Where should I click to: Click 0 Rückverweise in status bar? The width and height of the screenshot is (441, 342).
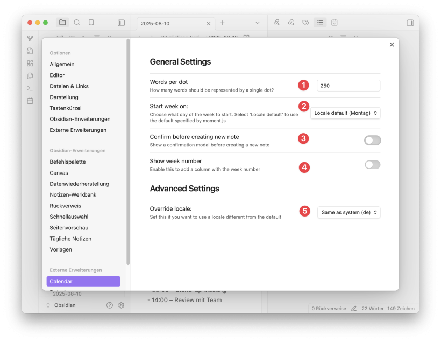pyautogui.click(x=329, y=309)
